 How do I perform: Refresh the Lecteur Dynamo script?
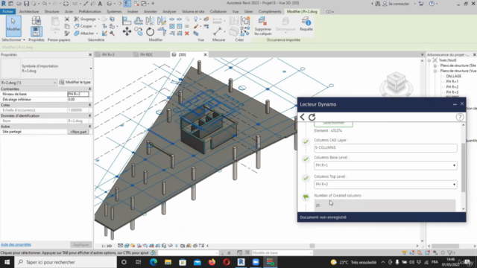[x=312, y=117]
